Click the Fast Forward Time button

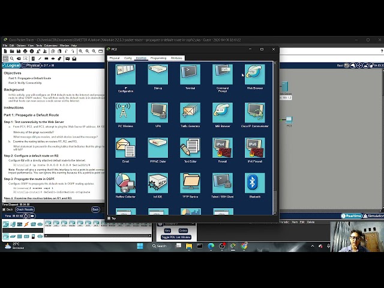point(32,216)
